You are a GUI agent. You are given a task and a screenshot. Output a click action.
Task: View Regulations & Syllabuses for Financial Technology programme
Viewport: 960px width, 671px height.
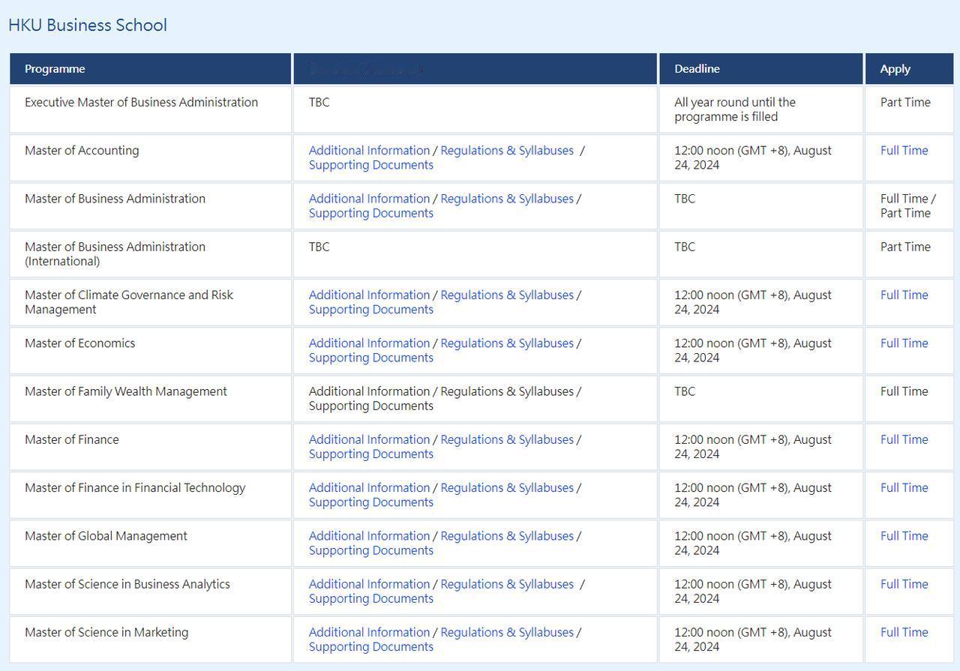tap(507, 488)
